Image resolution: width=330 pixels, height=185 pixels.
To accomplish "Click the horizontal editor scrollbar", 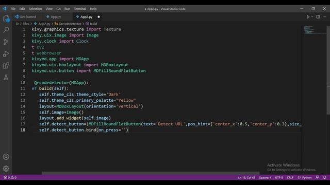I will (x=151, y=173).
